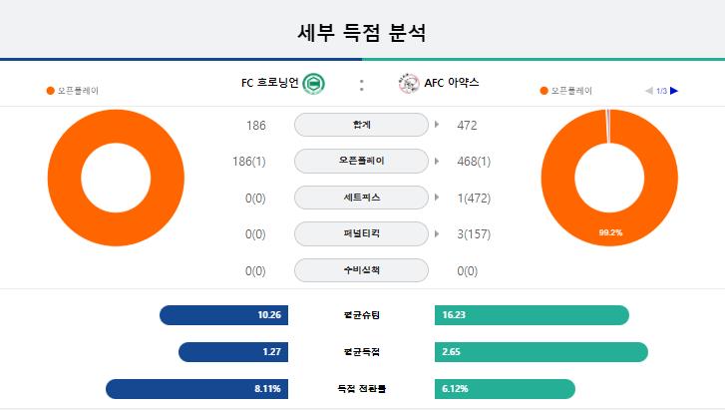Screen dimensions: 725x410
Task: Expand the arrow beside 페널티킥 row
Action: coord(437,234)
